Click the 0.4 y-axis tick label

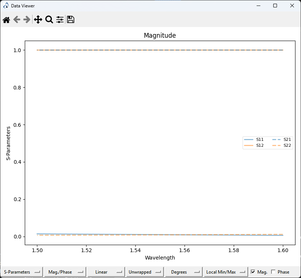click(x=17, y=162)
